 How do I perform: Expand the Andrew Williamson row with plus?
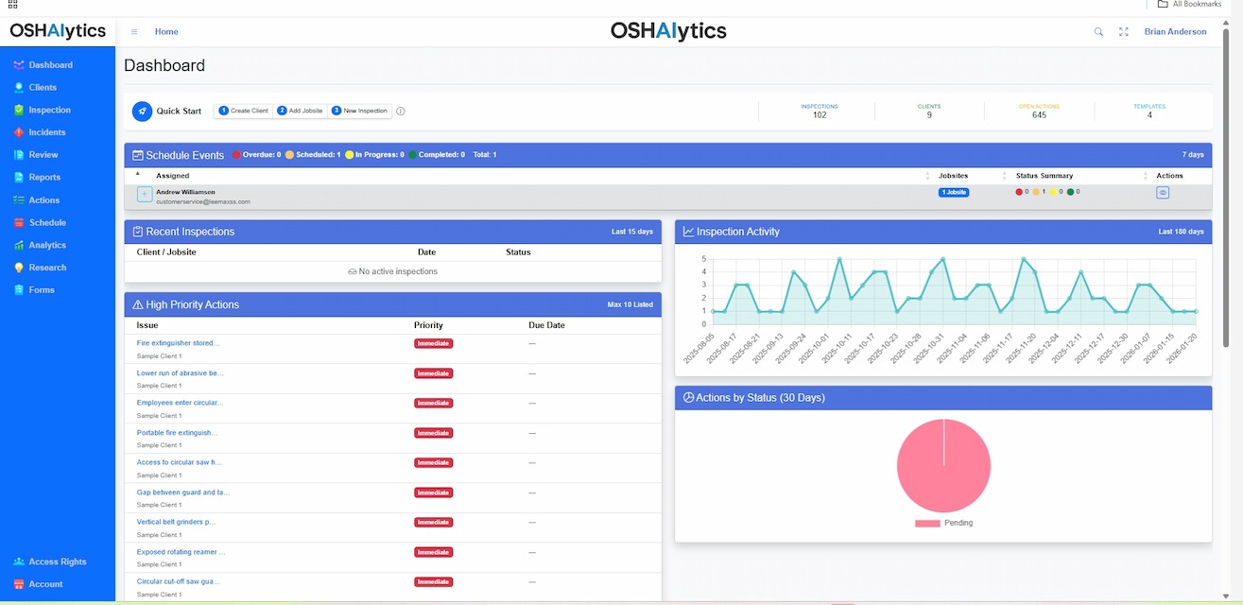point(145,194)
